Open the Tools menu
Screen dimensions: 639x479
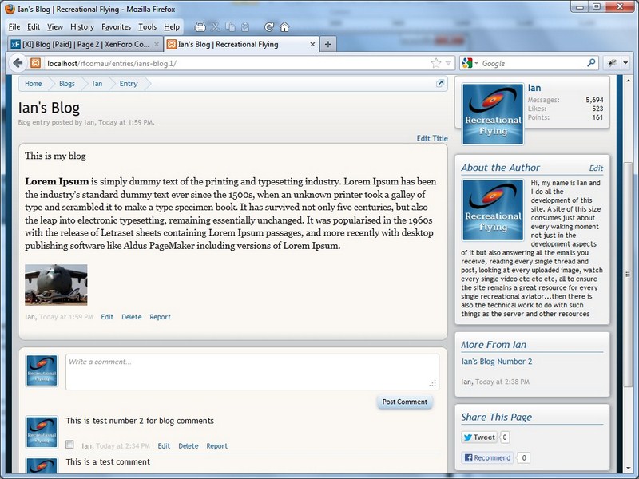(148, 27)
